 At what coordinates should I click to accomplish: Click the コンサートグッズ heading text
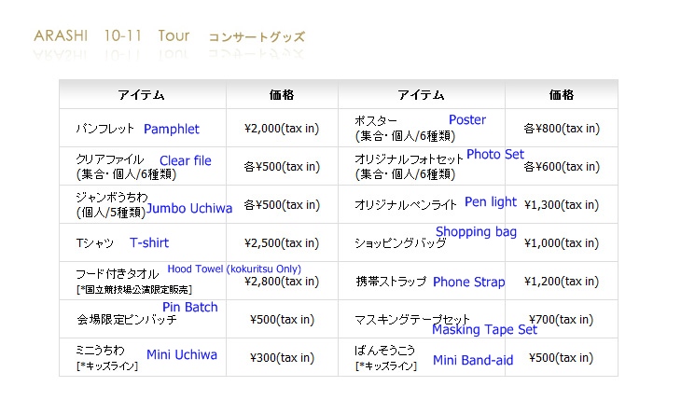[x=256, y=38]
